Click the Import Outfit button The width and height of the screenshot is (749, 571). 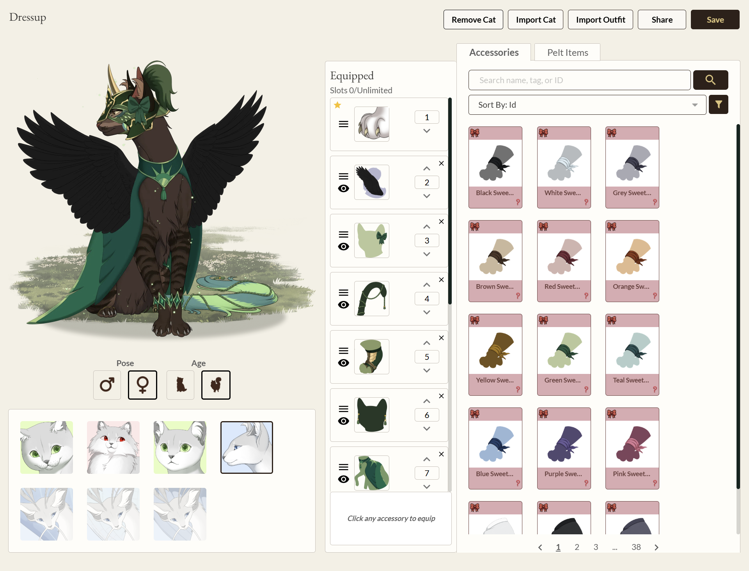(600, 20)
